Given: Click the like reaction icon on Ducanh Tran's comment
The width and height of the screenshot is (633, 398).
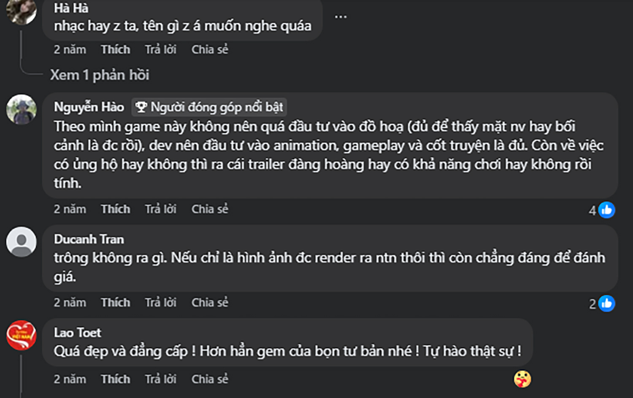Looking at the screenshot, I should [x=607, y=304].
